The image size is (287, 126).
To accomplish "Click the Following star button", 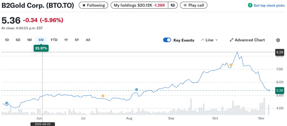I will (93, 5).
